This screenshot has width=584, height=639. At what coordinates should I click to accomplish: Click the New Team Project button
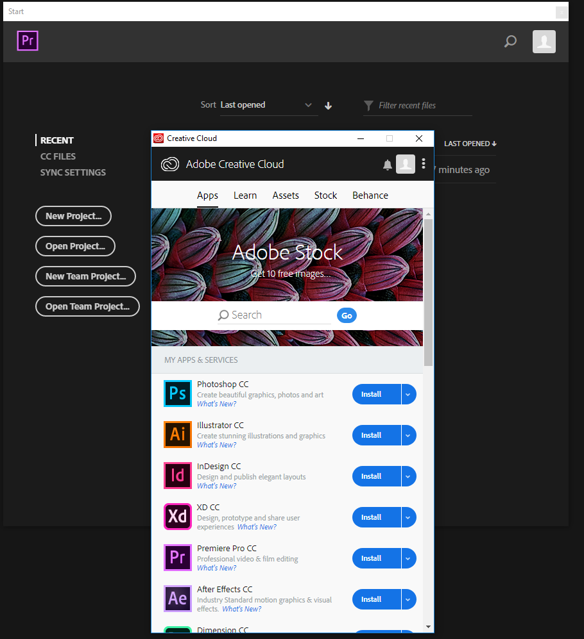pos(86,276)
